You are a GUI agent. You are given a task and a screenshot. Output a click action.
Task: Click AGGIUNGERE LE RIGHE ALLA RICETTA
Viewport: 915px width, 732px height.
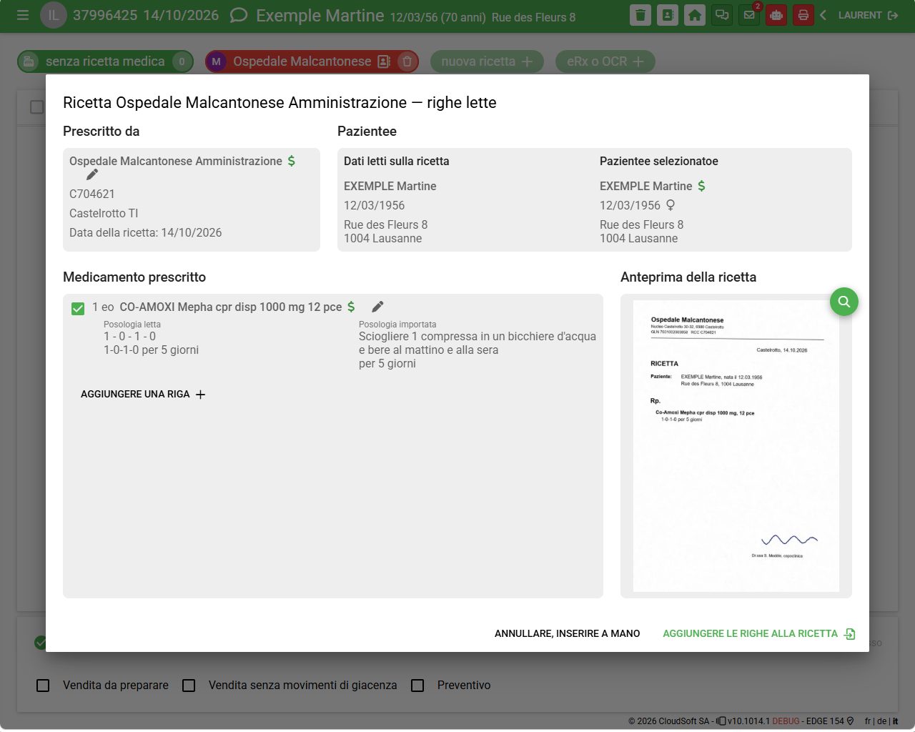click(x=758, y=633)
